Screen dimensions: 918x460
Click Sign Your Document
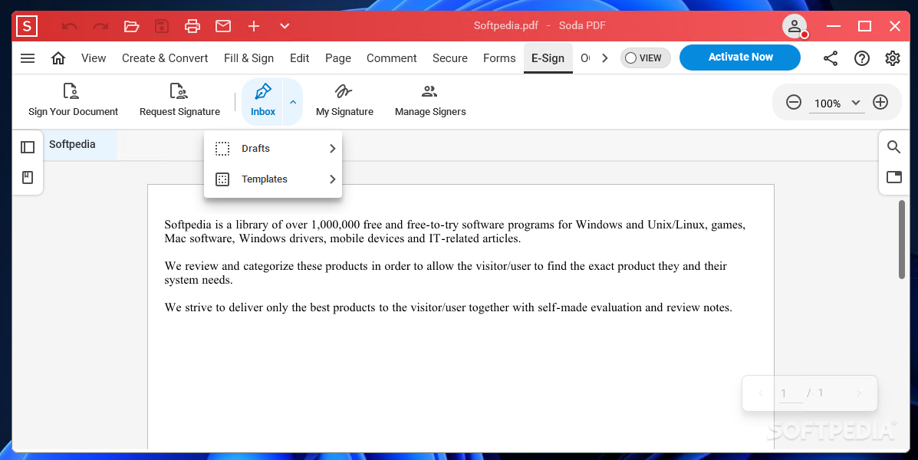[x=73, y=100]
